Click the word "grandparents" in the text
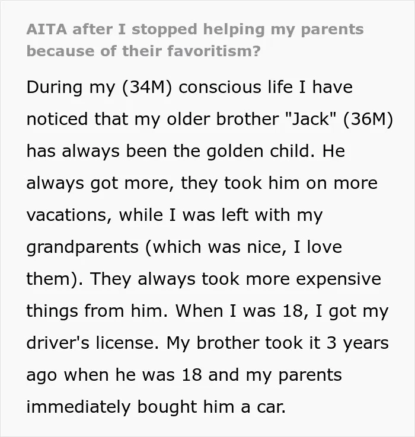Image resolution: width=415 pixels, height=437 pixels. 82,248
